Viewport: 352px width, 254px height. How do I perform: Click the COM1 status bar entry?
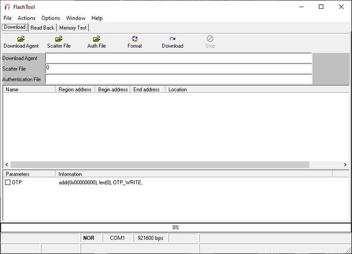click(117, 238)
